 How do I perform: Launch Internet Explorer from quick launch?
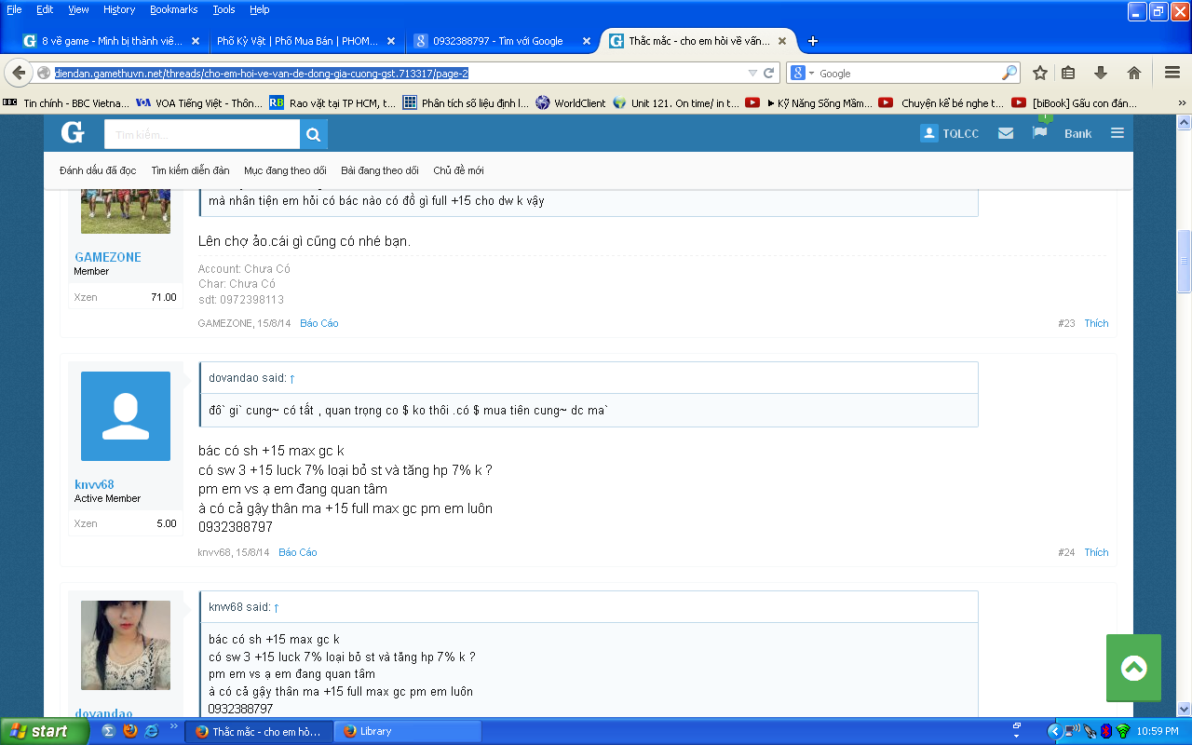(x=151, y=731)
